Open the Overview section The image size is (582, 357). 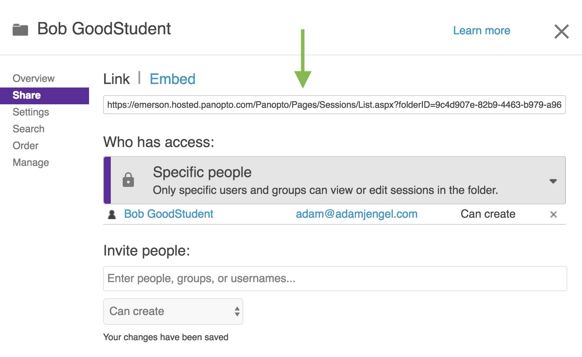point(34,78)
